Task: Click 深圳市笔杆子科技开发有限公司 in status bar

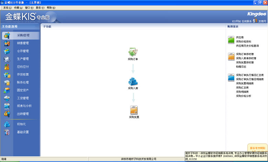Action: point(138,159)
